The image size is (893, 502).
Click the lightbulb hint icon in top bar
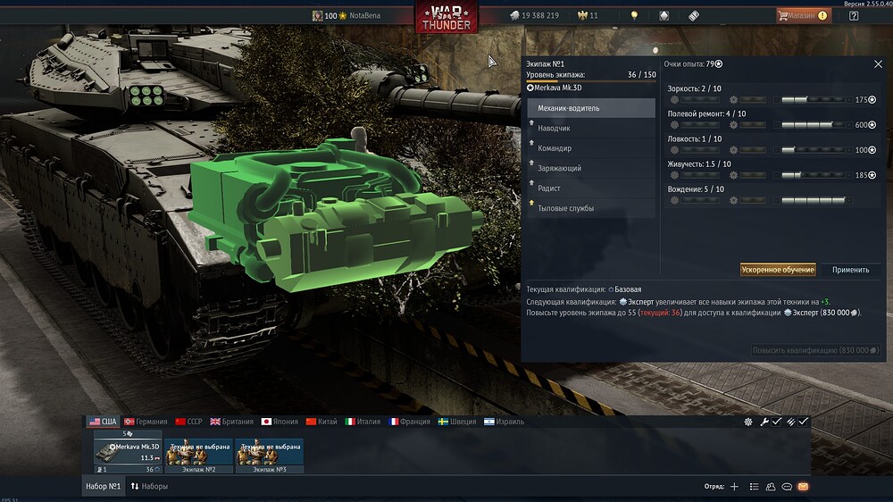[634, 16]
